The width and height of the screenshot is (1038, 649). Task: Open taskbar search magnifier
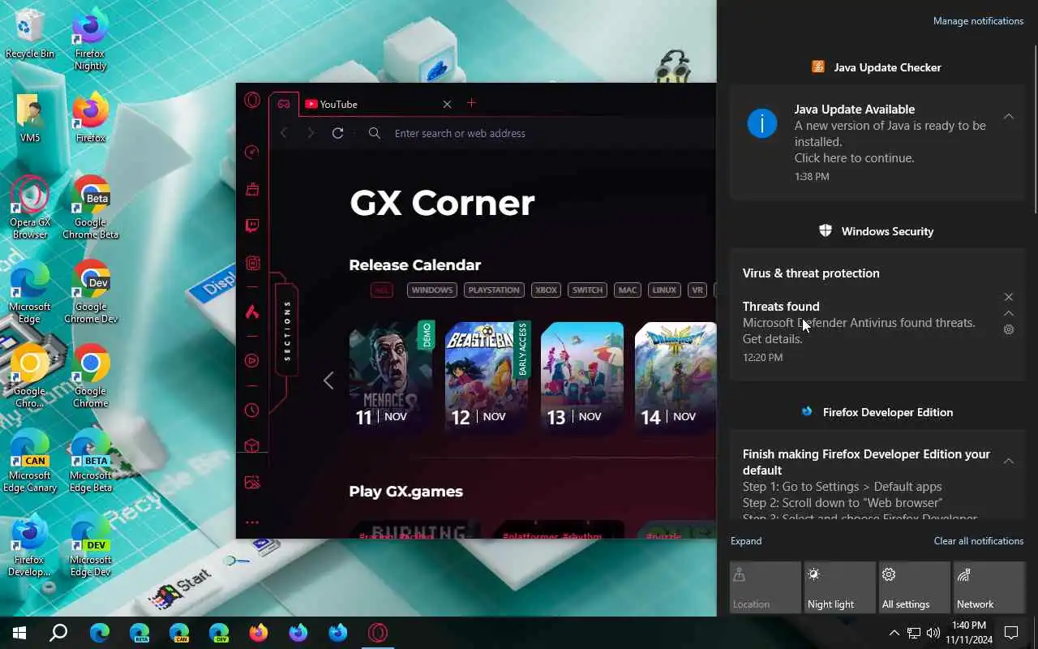58,633
